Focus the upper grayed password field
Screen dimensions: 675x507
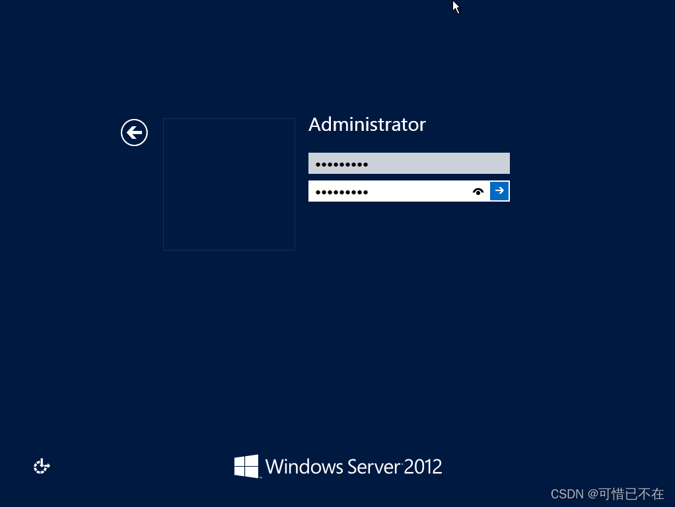tap(409, 163)
